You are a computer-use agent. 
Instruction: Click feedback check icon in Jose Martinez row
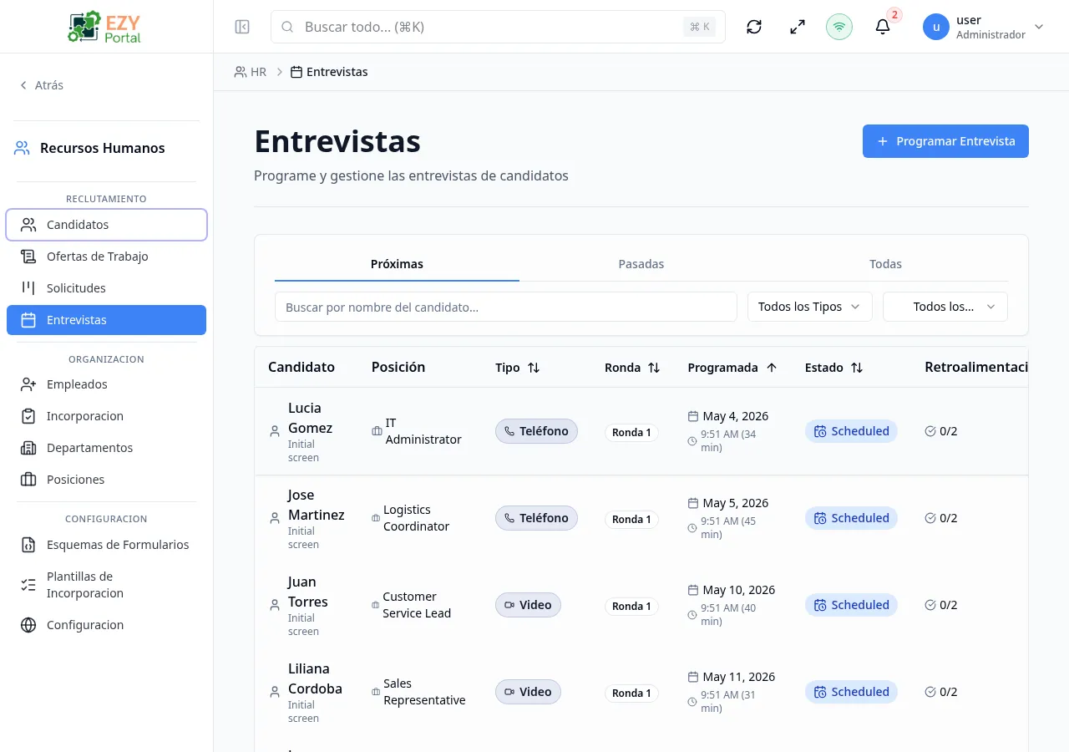[x=930, y=518]
